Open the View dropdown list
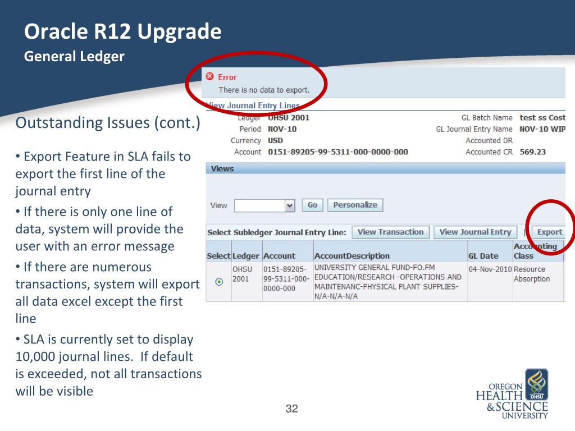 pyautogui.click(x=290, y=205)
